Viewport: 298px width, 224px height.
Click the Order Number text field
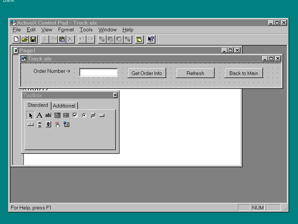98,73
